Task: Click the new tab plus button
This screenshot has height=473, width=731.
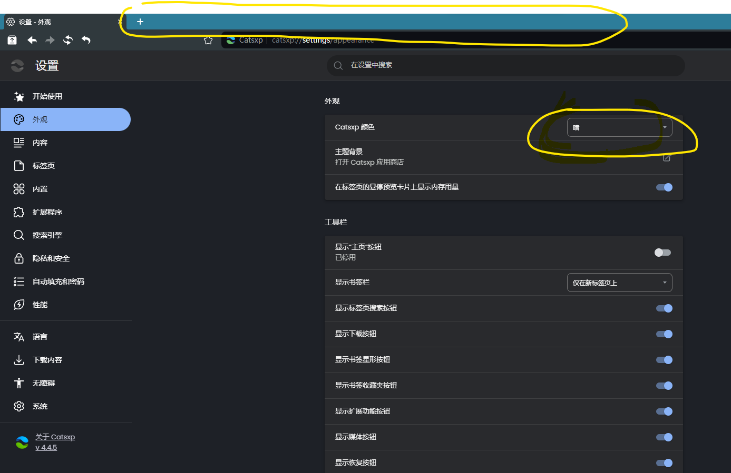Action: (140, 22)
